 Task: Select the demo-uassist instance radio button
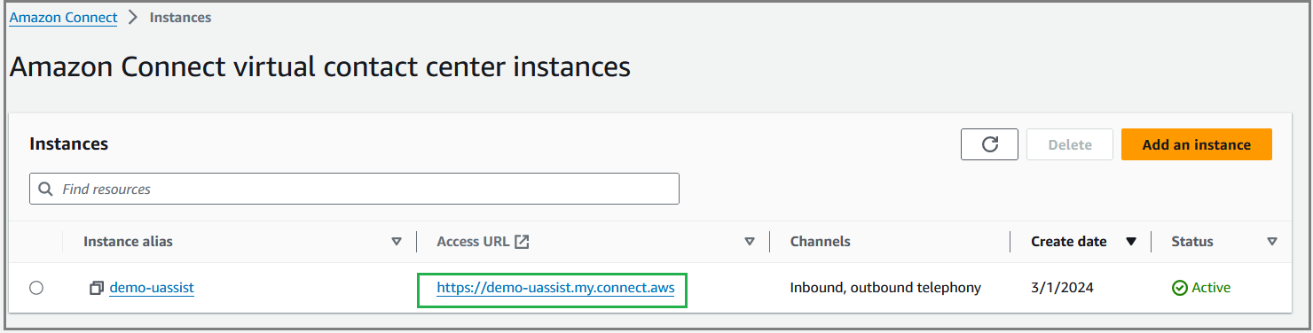click(36, 288)
